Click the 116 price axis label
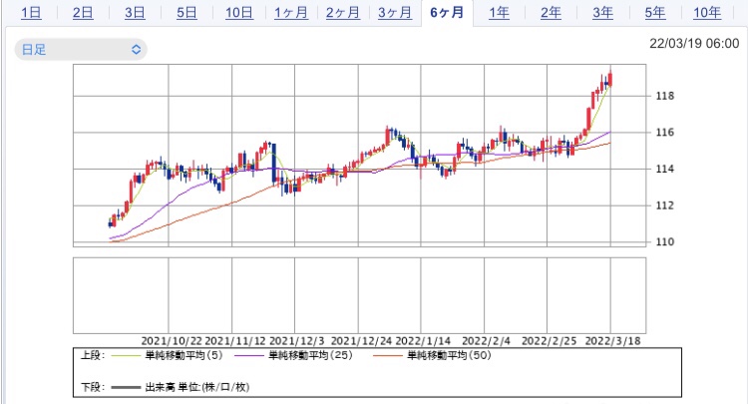Screen dimensions: 748x404 pos(665,132)
